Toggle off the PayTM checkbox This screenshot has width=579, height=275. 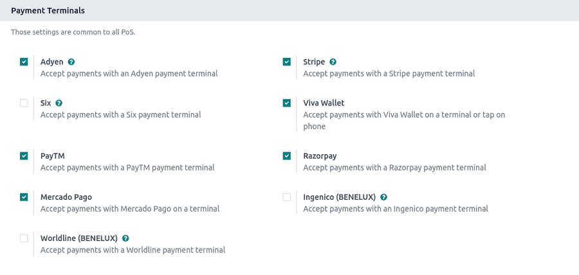point(24,155)
